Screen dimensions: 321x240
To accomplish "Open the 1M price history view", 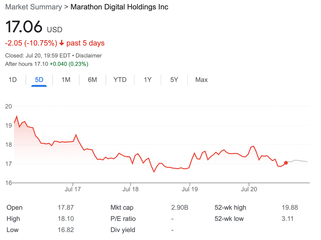I will (66, 80).
